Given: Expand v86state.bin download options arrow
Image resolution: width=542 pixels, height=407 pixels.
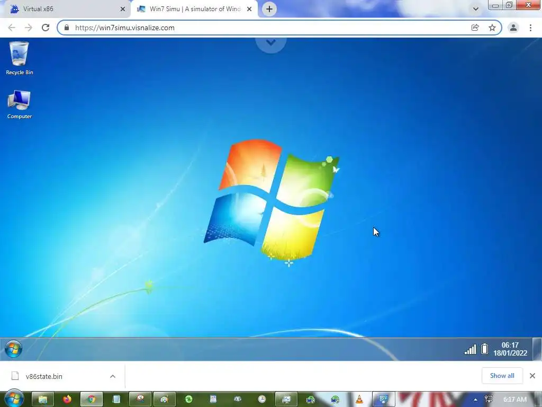Looking at the screenshot, I should pyautogui.click(x=113, y=376).
